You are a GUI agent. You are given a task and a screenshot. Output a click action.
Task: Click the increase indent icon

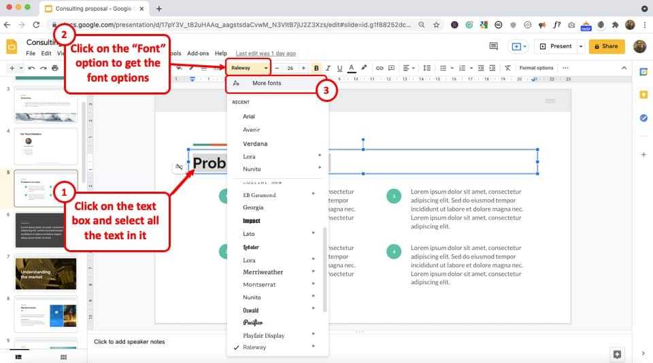[x=492, y=68]
